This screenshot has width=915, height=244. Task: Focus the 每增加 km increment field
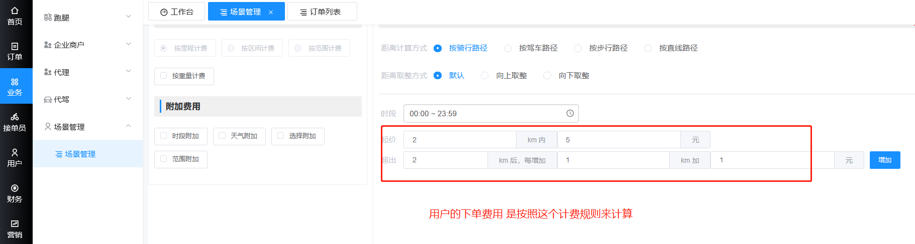[614, 160]
